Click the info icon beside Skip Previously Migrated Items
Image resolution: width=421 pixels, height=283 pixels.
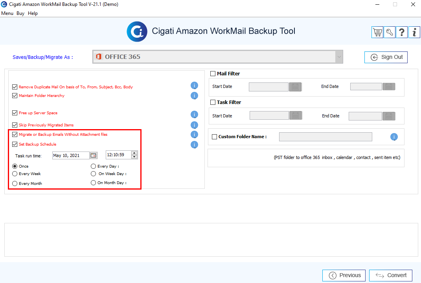point(195,125)
